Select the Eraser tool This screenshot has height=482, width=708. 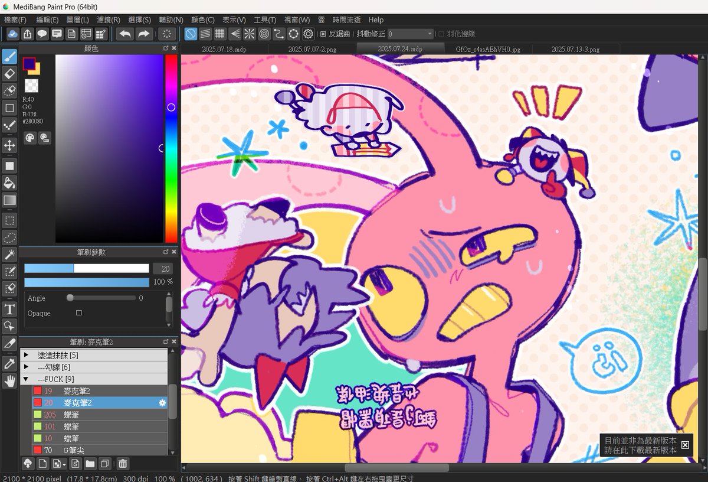click(9, 74)
